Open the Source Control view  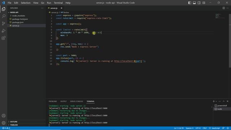4,23
